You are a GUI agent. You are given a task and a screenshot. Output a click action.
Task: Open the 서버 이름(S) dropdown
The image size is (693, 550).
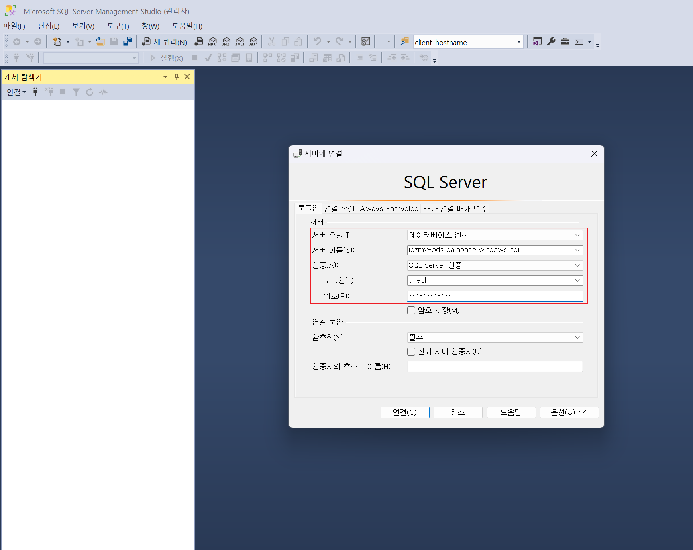[x=577, y=250]
